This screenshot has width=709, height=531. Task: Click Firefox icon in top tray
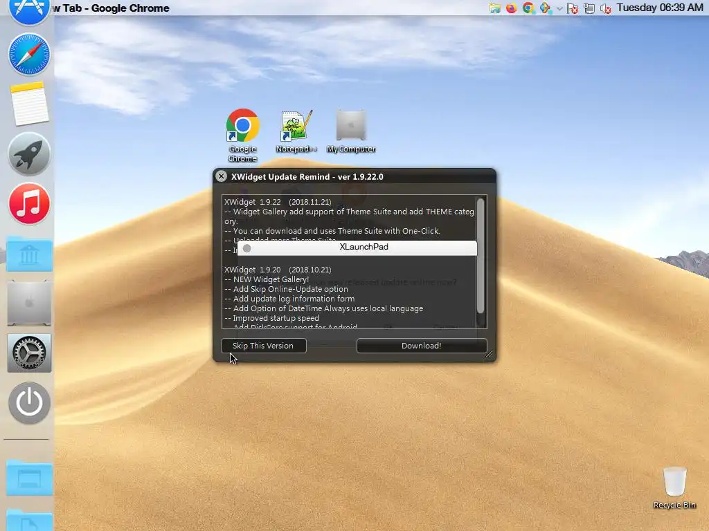click(x=512, y=8)
